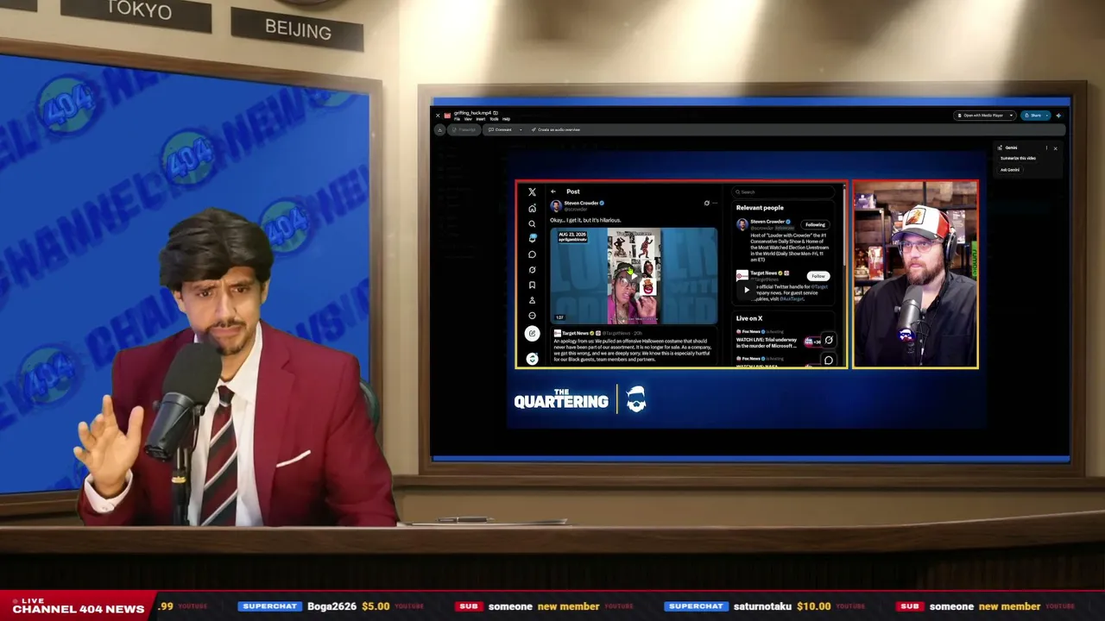The image size is (1105, 621).
Task: Open Messages chat icon in X sidebar
Action: [532, 254]
